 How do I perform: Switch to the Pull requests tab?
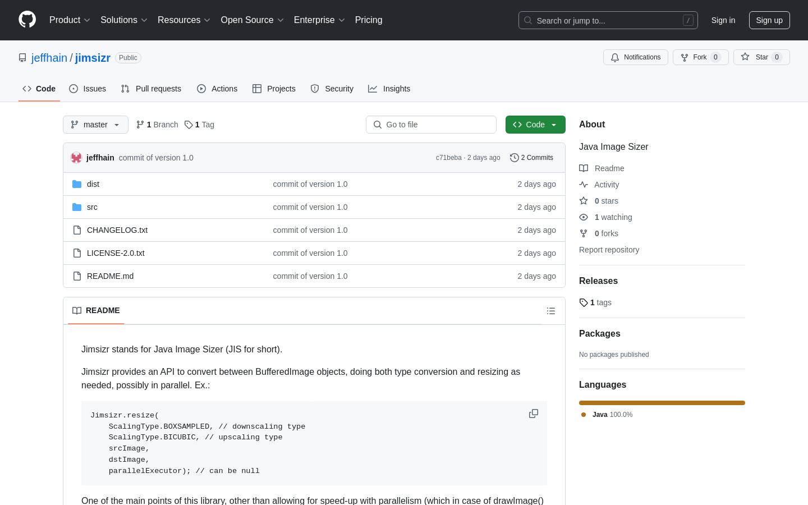coord(151,89)
